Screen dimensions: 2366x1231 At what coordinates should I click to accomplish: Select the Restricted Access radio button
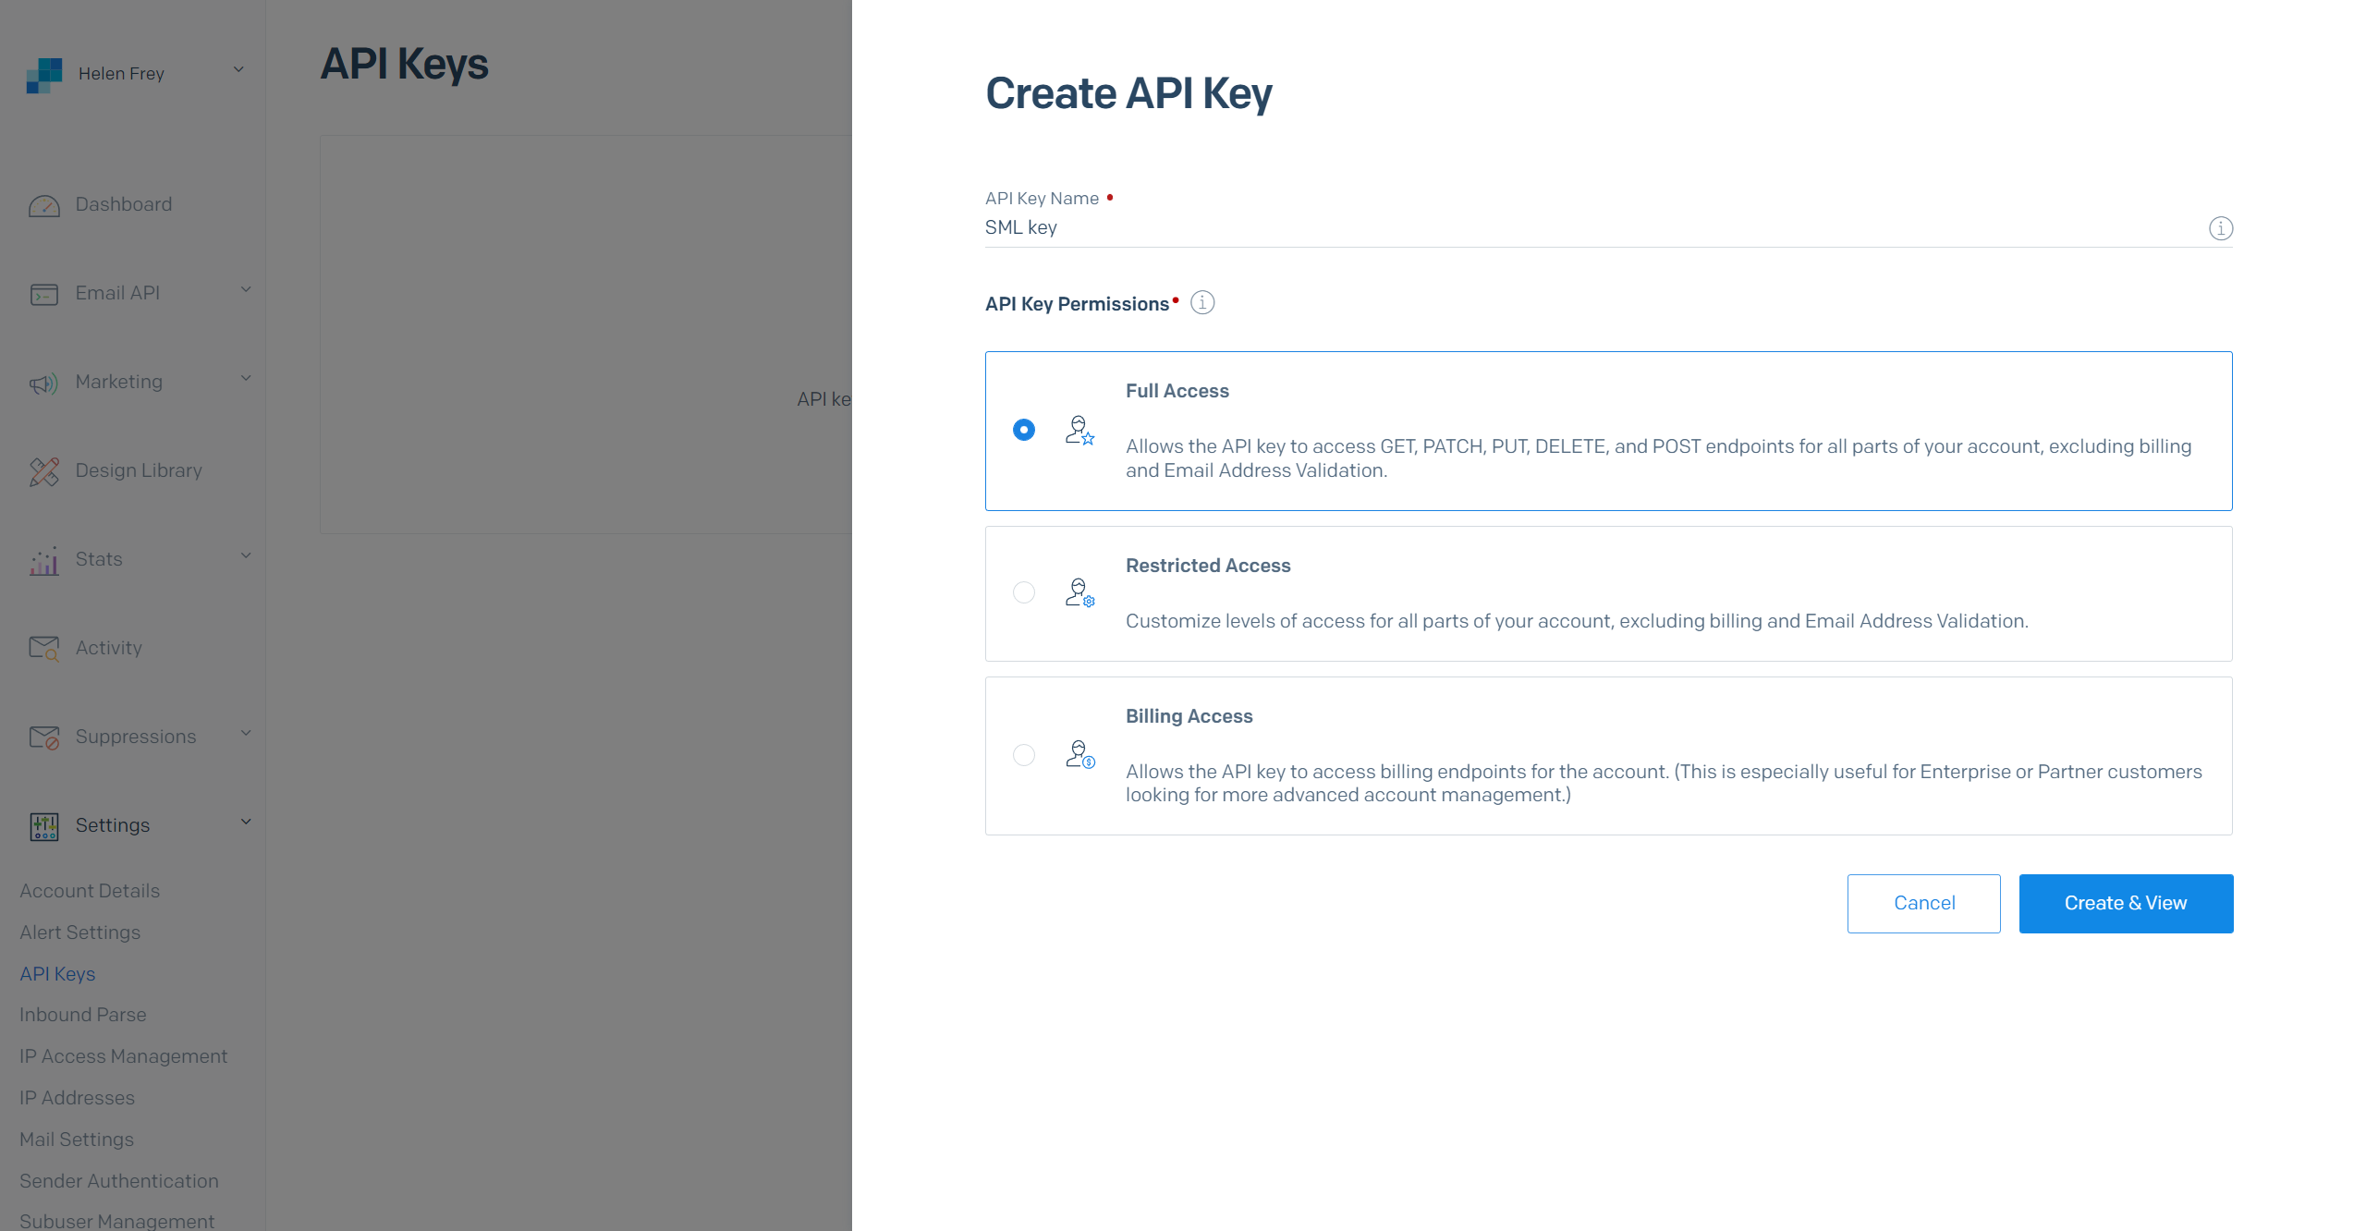coord(1023,591)
